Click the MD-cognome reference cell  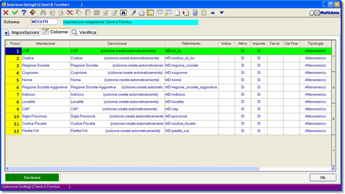[192, 73]
